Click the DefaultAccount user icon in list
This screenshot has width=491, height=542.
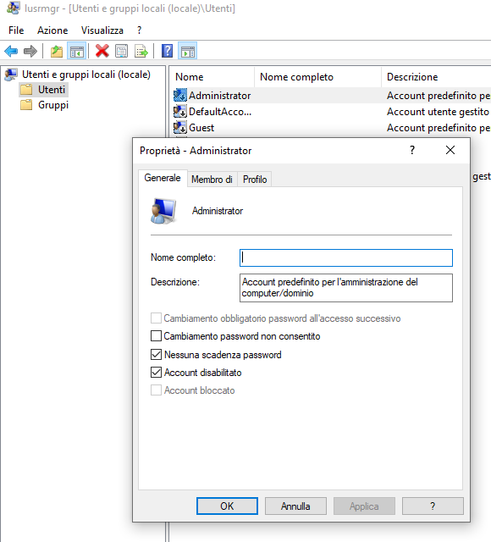click(x=180, y=111)
